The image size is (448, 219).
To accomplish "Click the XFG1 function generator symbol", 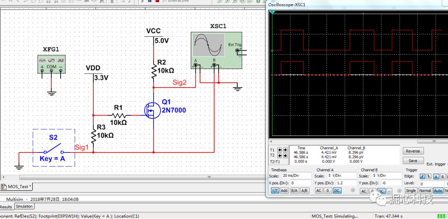I will (51, 64).
